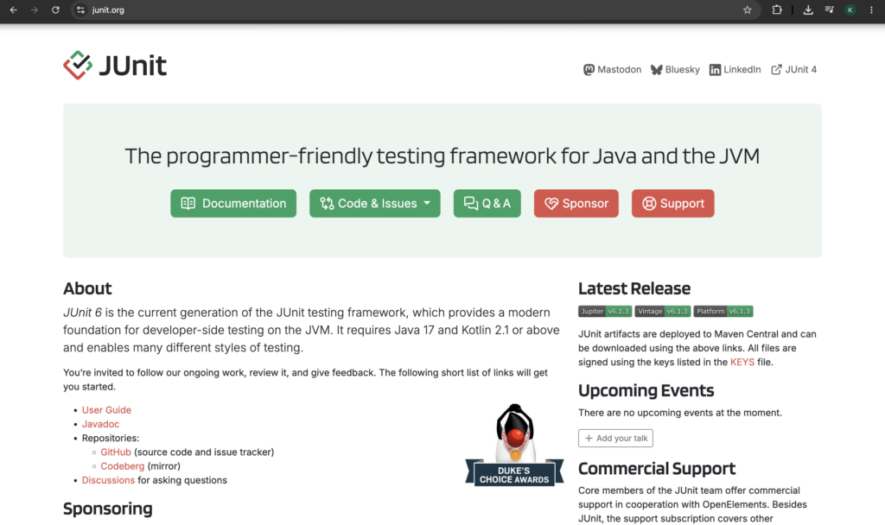Open the Codeberg mirror link
885x525 pixels.
point(123,466)
